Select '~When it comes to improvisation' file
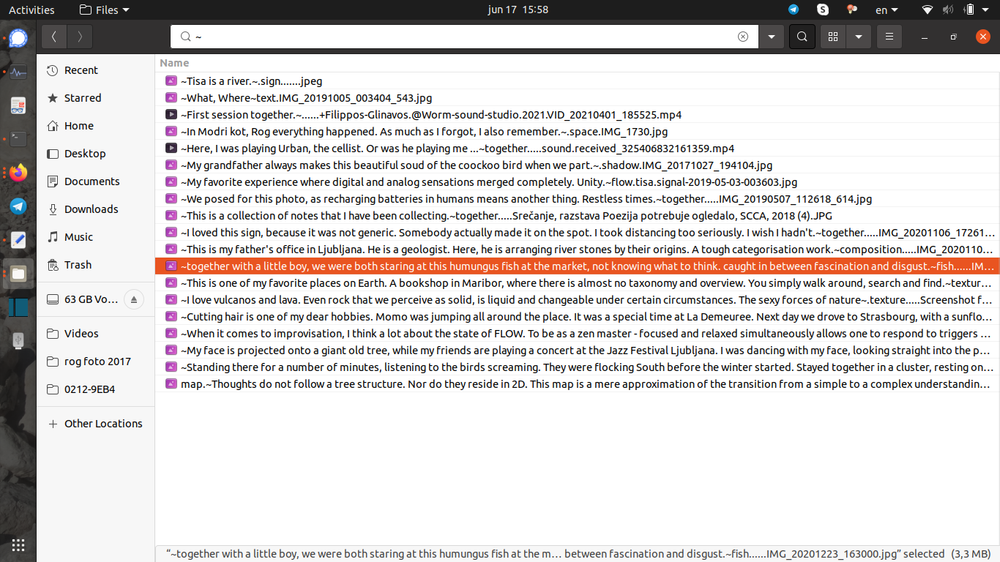Viewport: 1000px width, 562px height. [x=577, y=334]
